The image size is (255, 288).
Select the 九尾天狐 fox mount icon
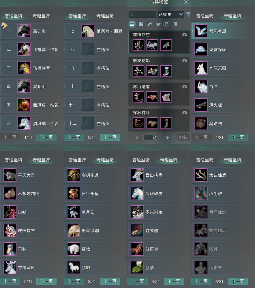click(x=201, y=68)
